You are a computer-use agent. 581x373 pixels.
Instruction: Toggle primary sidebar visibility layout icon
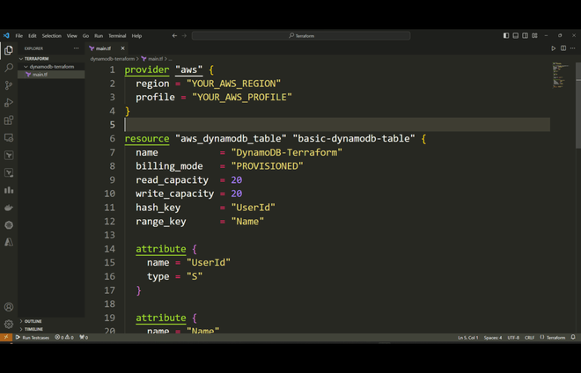pos(506,35)
